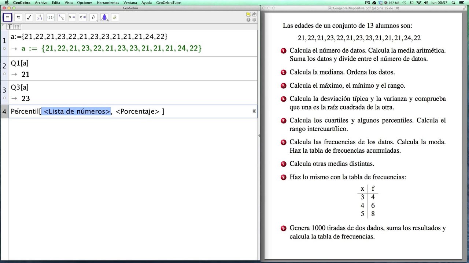This screenshot has height=263, width=469.
Task: Open the Notification Center list icon
Action: (462, 3)
